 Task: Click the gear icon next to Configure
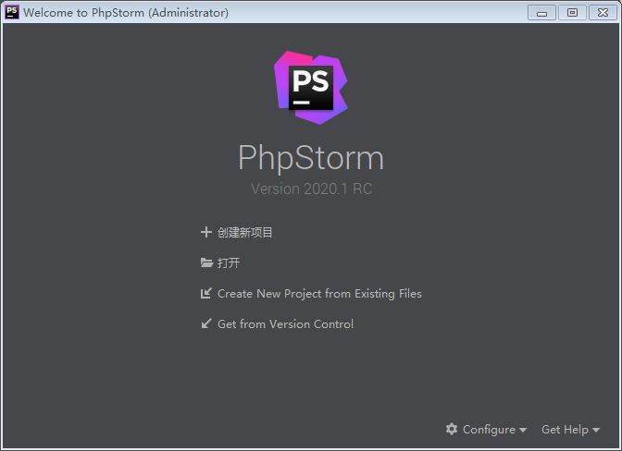pos(452,430)
